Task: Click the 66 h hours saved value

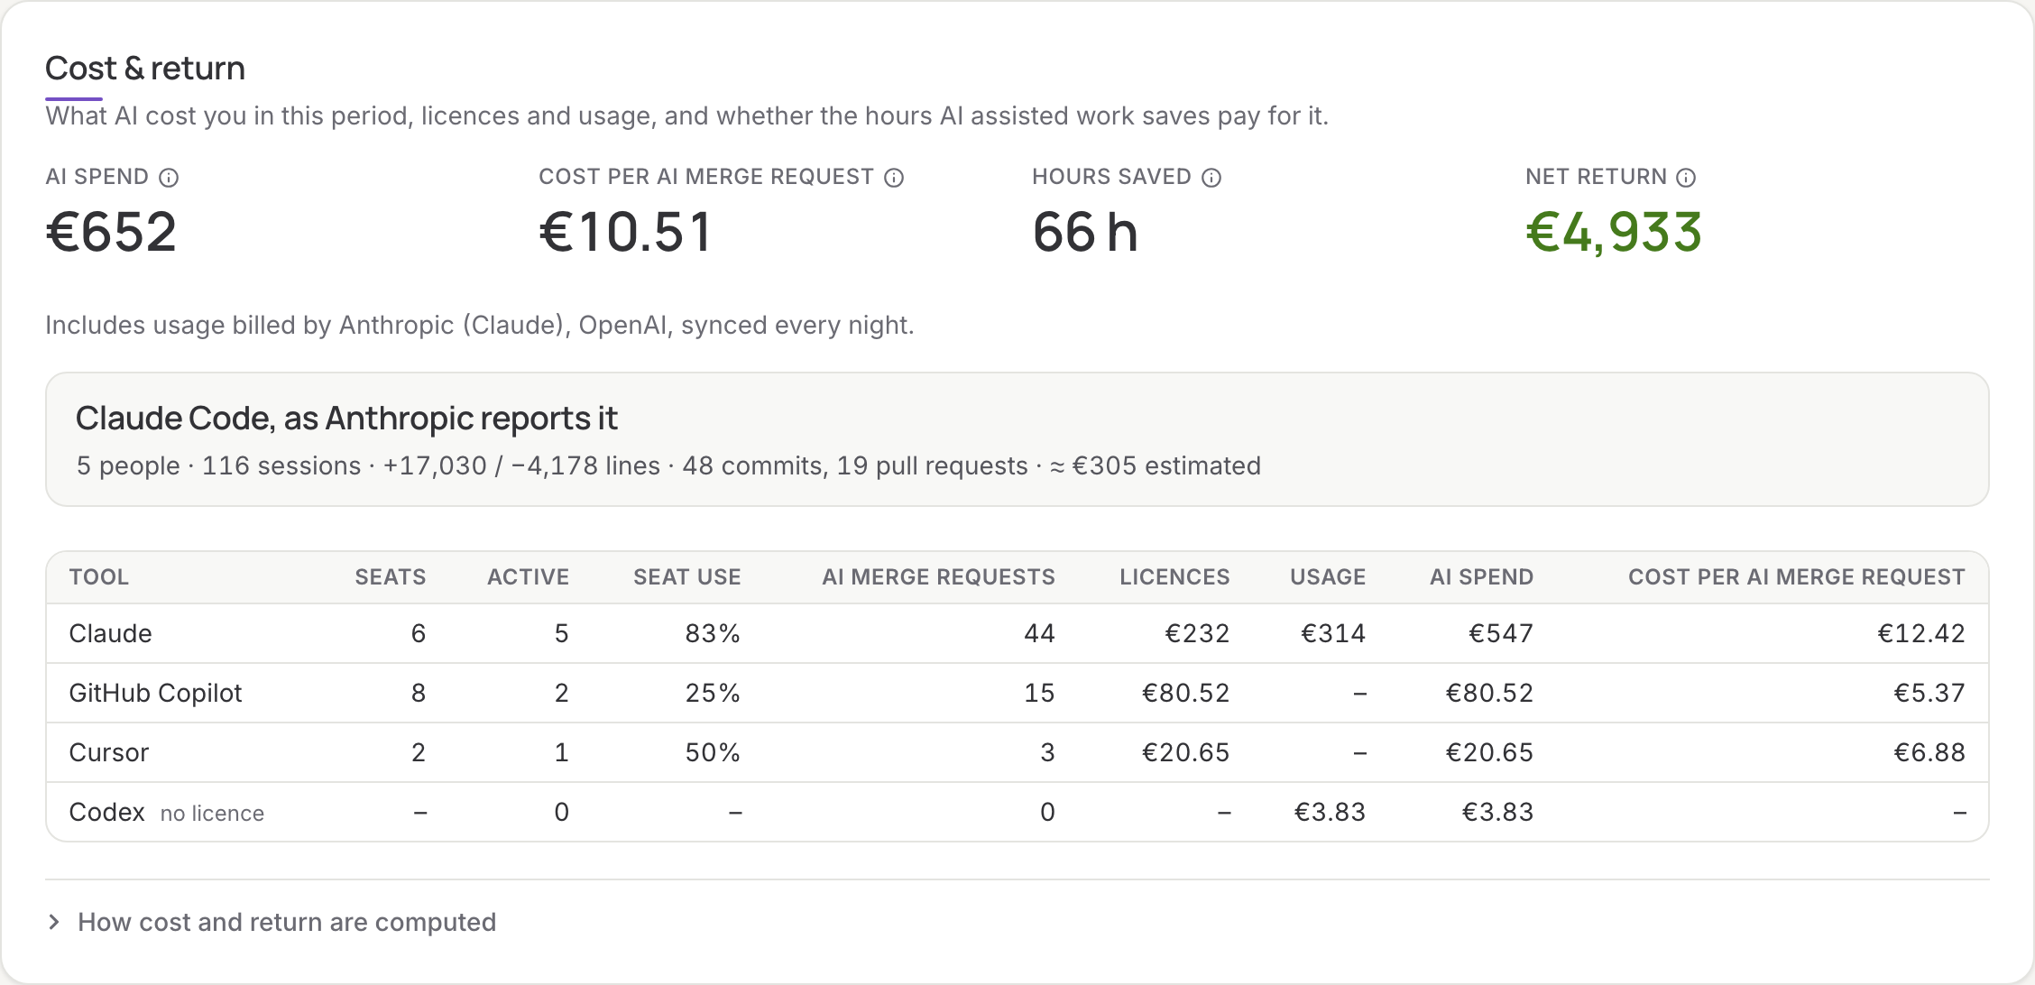Action: 1085,232
